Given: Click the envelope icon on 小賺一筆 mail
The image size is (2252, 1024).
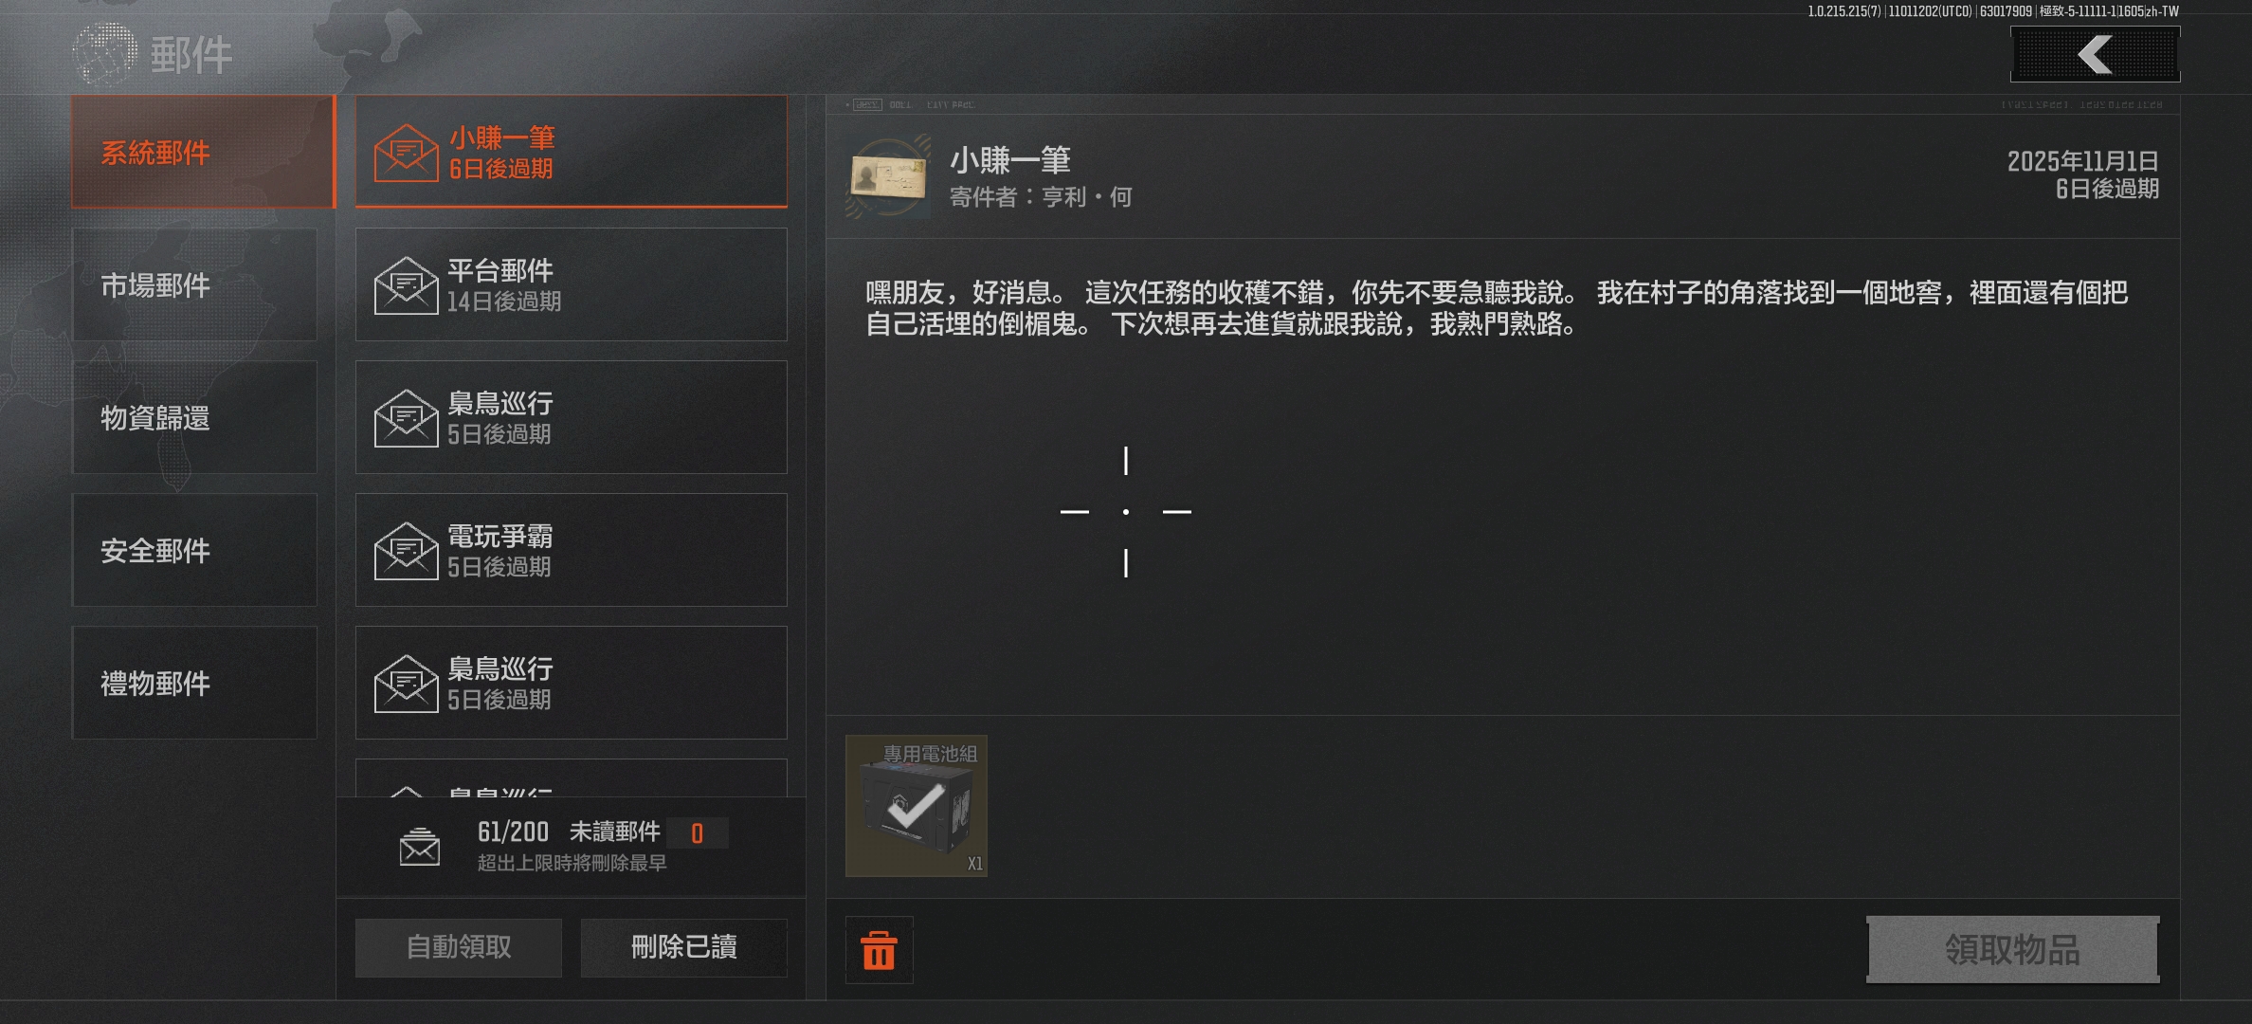Looking at the screenshot, I should pyautogui.click(x=406, y=153).
